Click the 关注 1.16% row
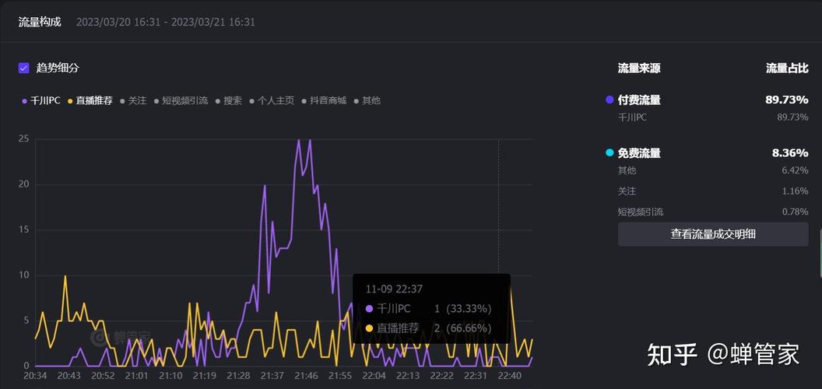This screenshot has width=822, height=389. coord(713,191)
